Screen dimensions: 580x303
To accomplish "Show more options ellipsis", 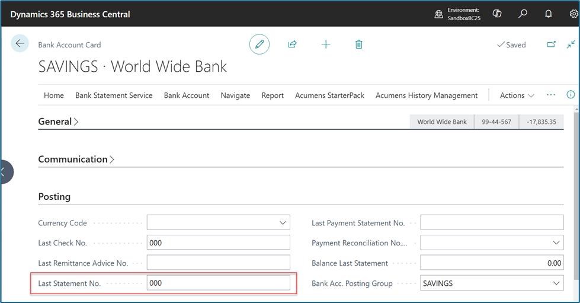I will pyautogui.click(x=551, y=95).
